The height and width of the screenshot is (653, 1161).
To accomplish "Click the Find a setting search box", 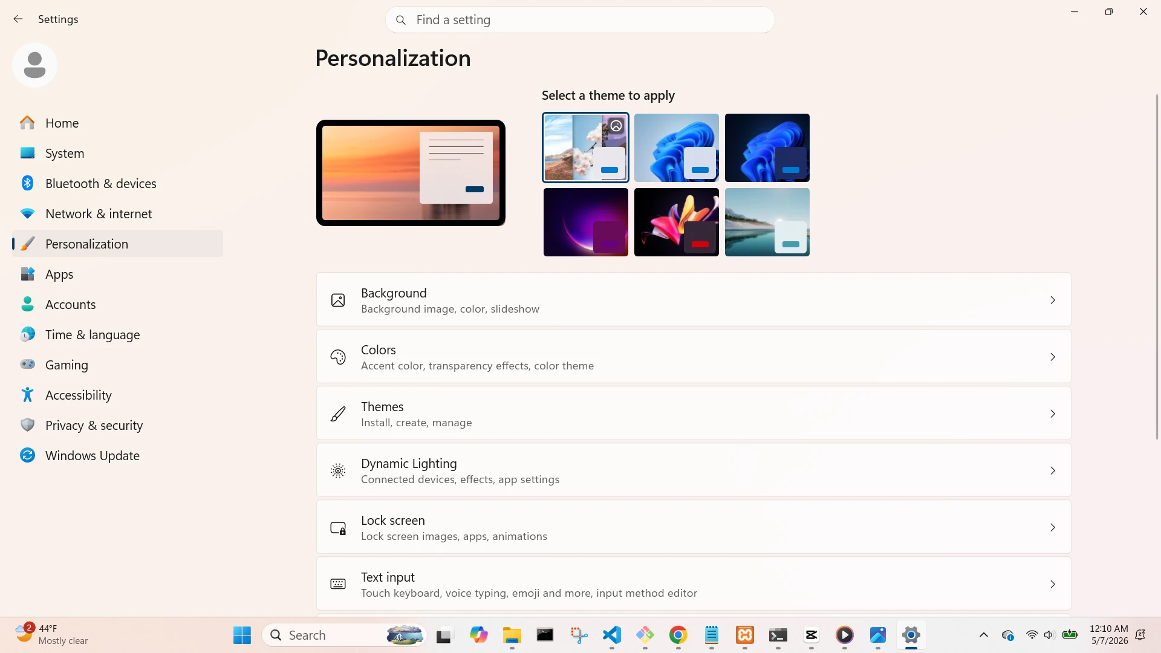I will click(580, 20).
